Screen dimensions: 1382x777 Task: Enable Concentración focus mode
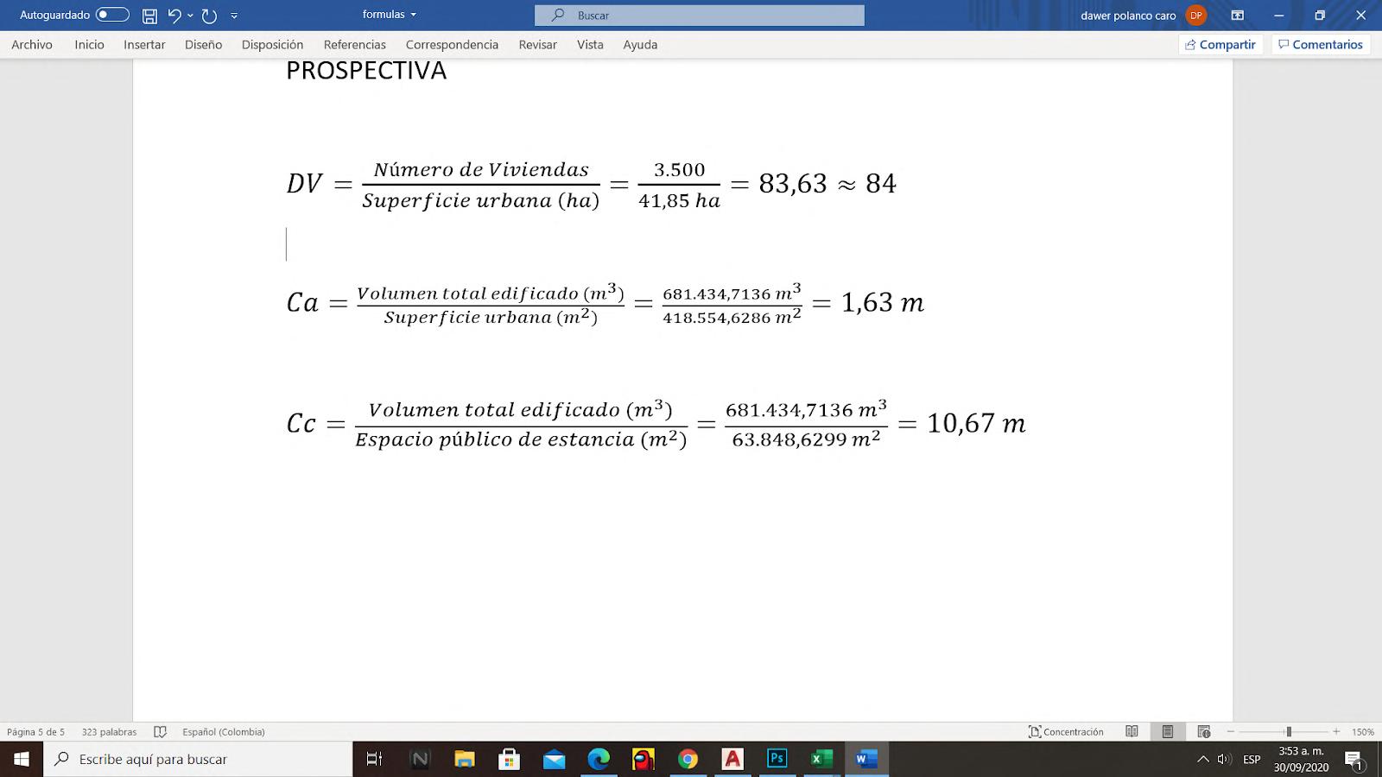coord(1066,732)
